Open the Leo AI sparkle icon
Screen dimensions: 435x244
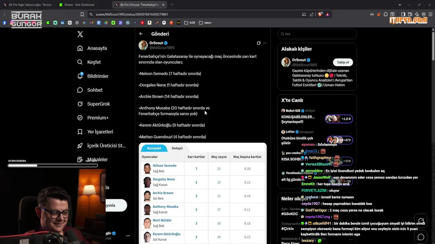click(x=417, y=14)
